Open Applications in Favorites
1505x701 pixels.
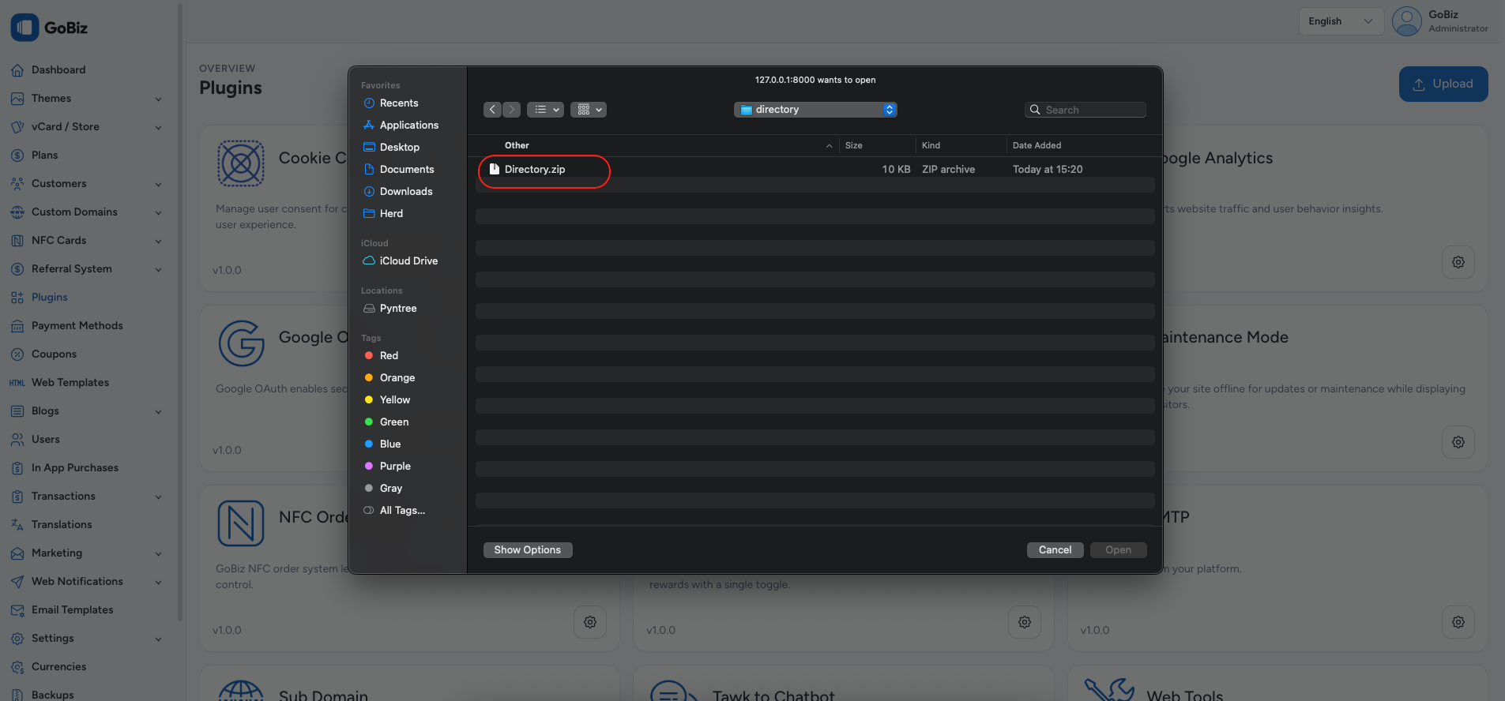coord(408,126)
